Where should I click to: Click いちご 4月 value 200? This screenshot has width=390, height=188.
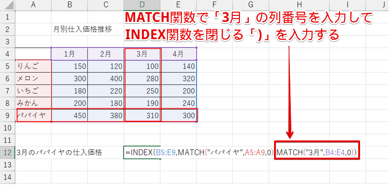coord(178,91)
